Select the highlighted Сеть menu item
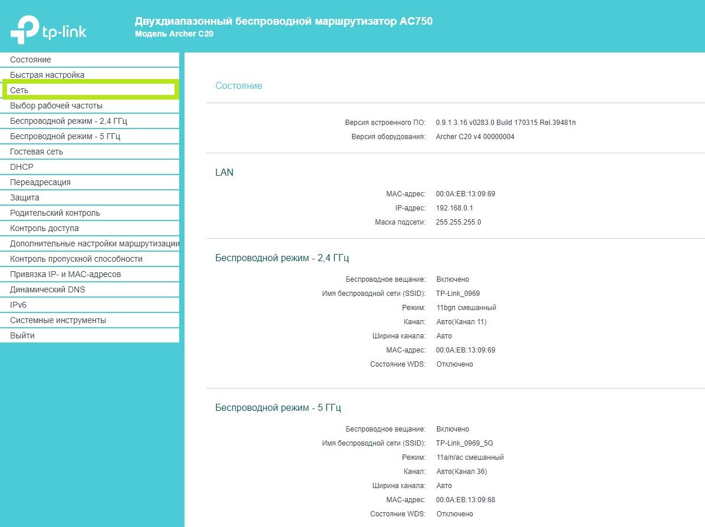 tap(19, 90)
